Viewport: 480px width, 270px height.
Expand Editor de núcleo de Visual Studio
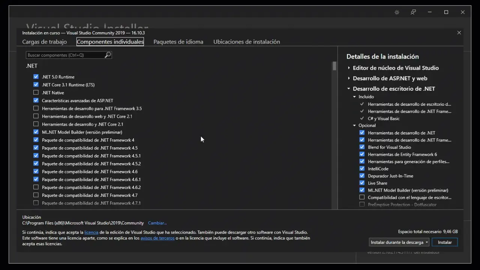coord(349,68)
